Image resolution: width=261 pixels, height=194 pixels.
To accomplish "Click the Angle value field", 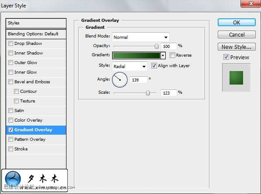I will point(138,80).
